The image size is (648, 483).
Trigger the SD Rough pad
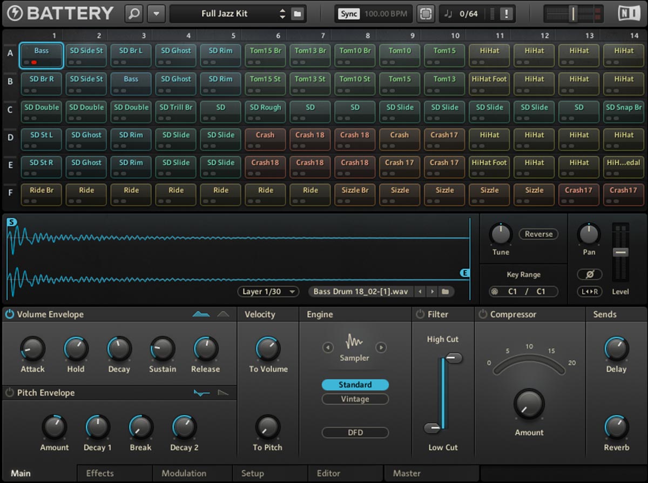pyautogui.click(x=266, y=111)
